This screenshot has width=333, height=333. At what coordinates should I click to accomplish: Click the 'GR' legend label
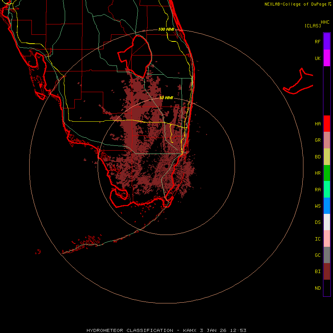(x=317, y=140)
